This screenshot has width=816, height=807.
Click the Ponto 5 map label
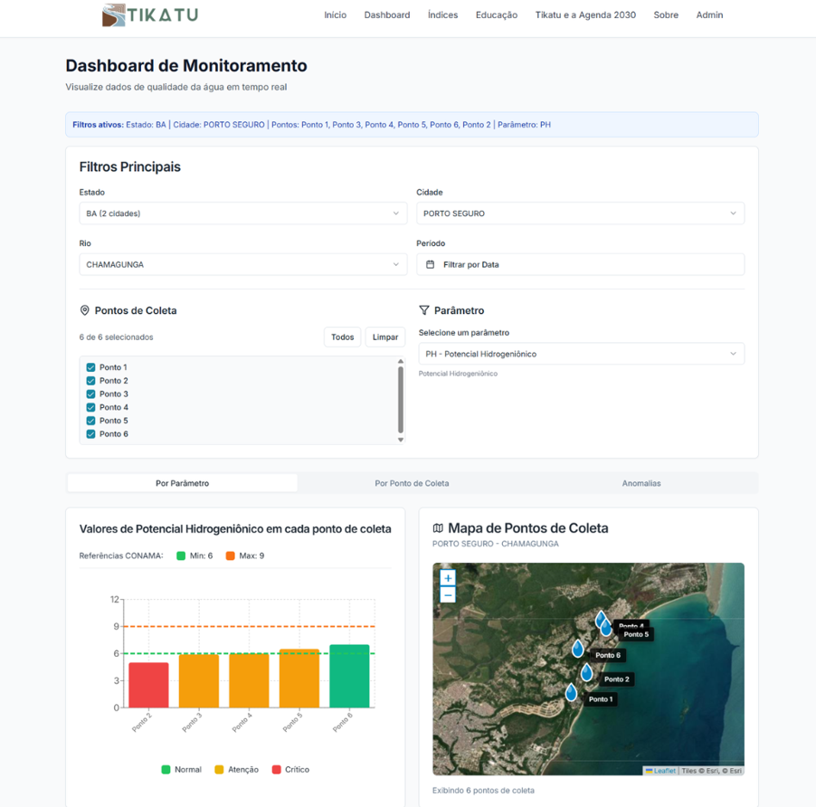pos(637,634)
